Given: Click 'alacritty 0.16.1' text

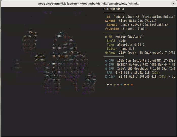Looking at the screenshot, I should tap(131, 45).
